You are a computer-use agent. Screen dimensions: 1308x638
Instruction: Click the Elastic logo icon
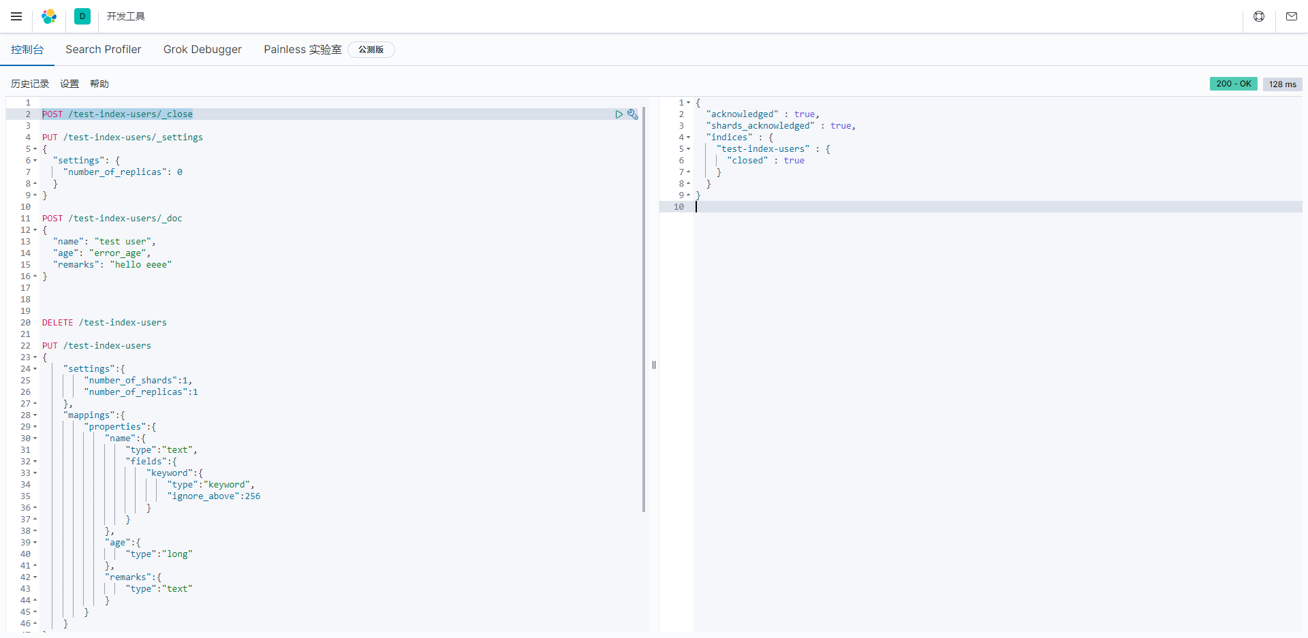[49, 16]
